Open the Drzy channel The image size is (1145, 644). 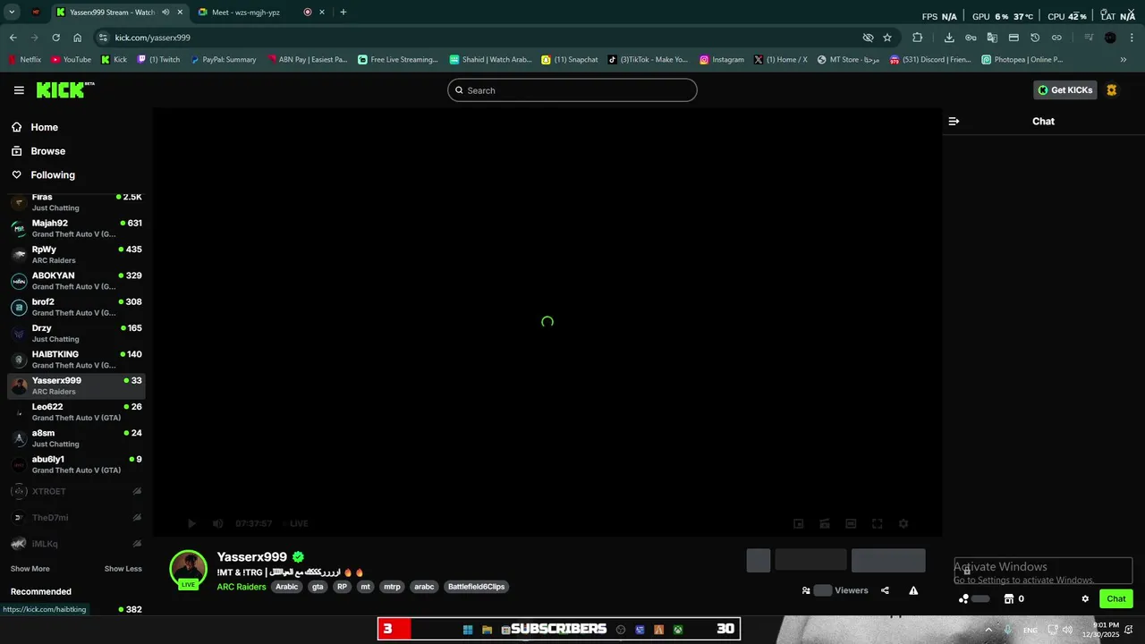coord(76,334)
